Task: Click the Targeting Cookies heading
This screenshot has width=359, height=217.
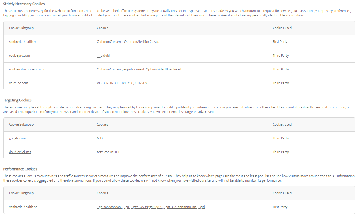Action: click(x=17, y=100)
